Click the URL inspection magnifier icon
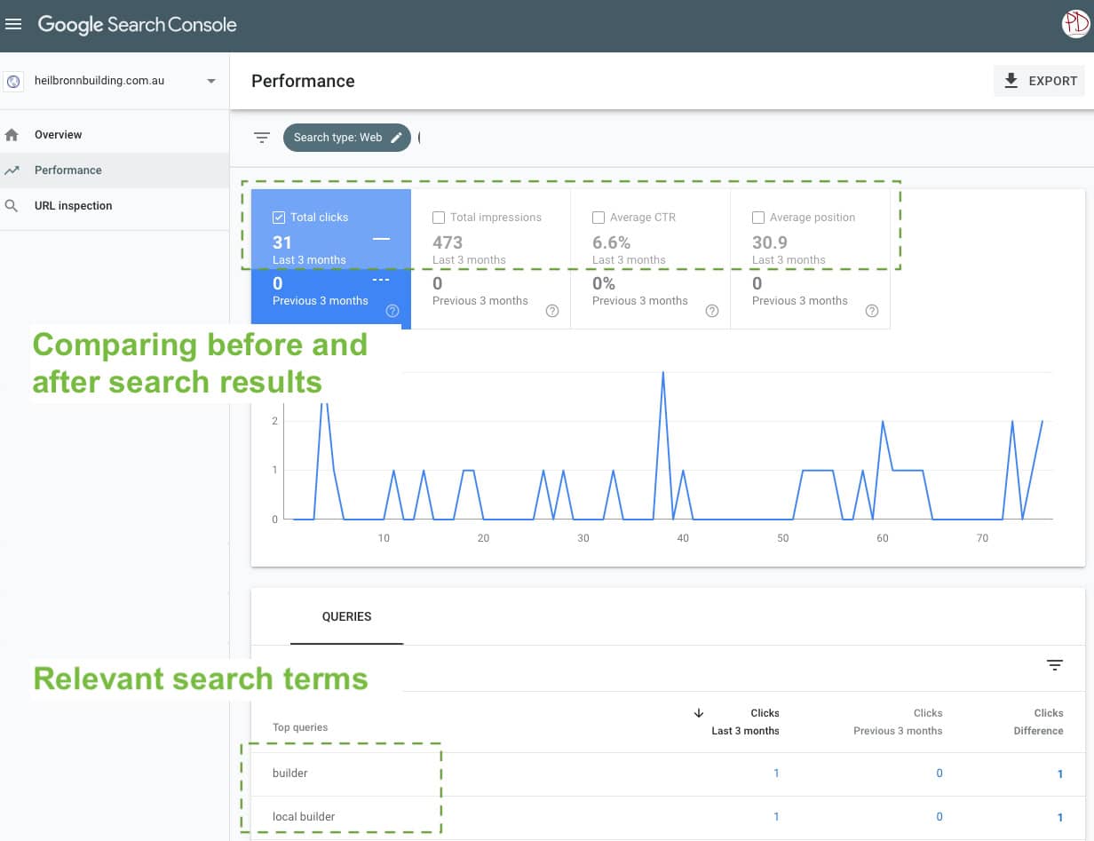The width and height of the screenshot is (1094, 841). pyautogui.click(x=12, y=206)
